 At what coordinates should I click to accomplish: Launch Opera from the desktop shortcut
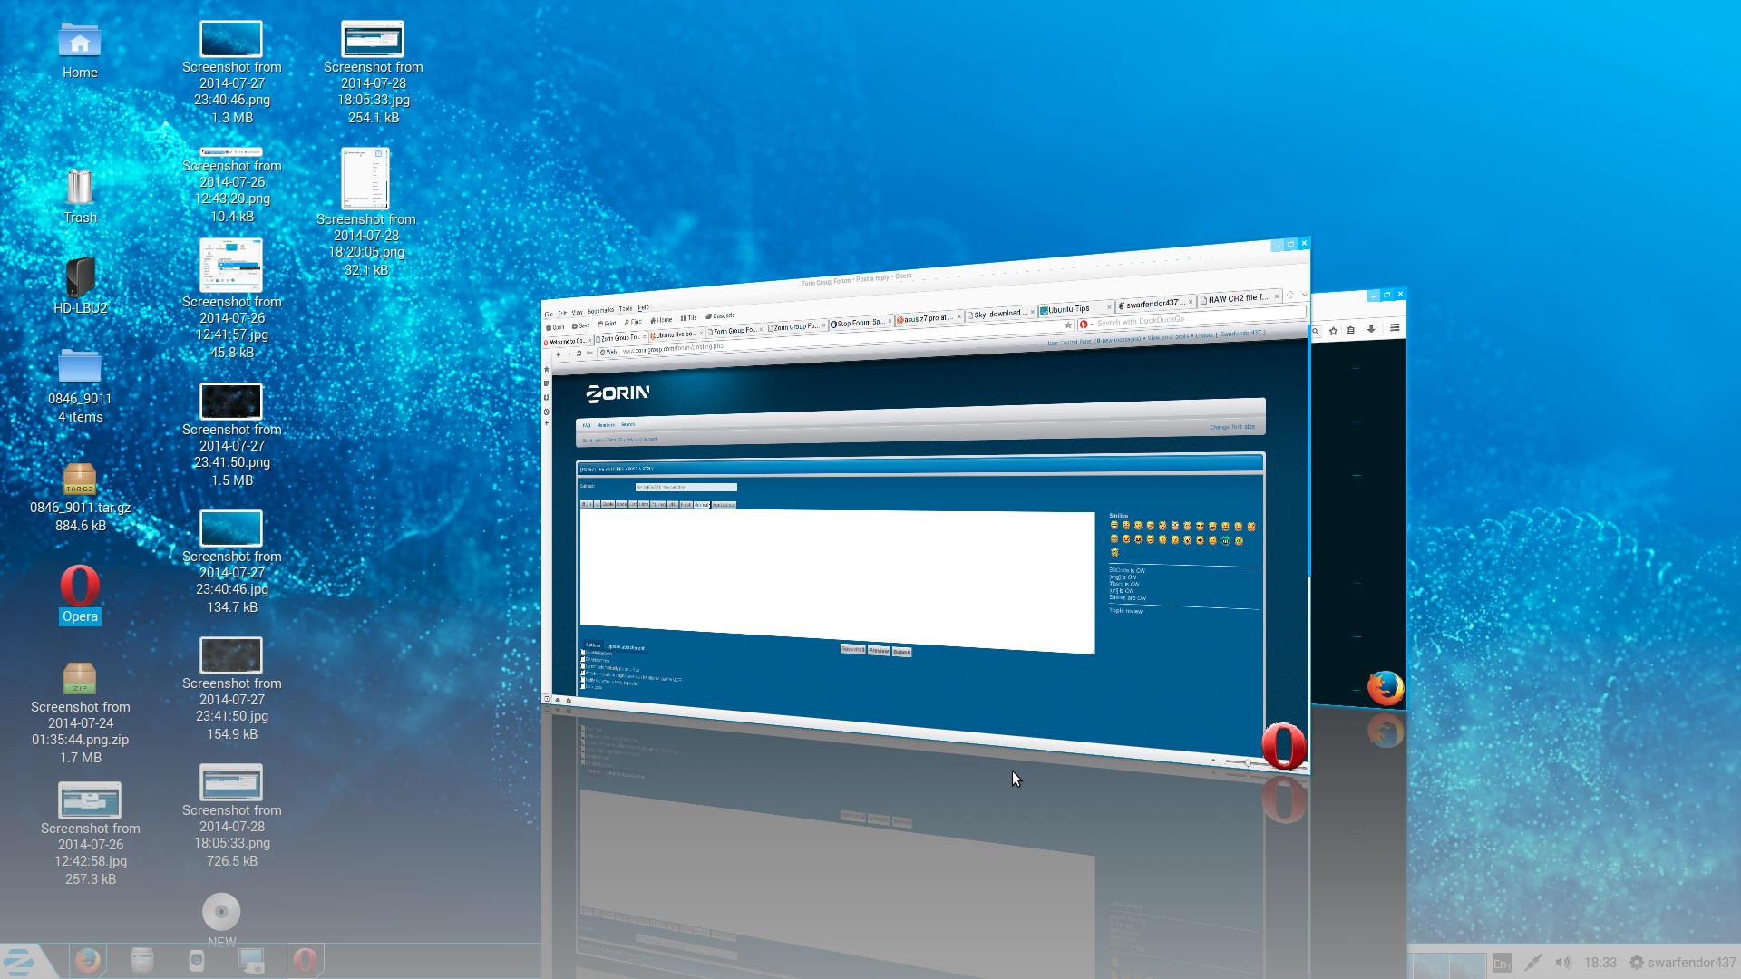[x=80, y=586]
